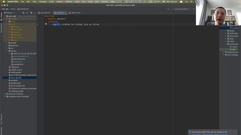Collapse verification group in Gradle panel
241x135 pixels.
(x=226, y=44)
